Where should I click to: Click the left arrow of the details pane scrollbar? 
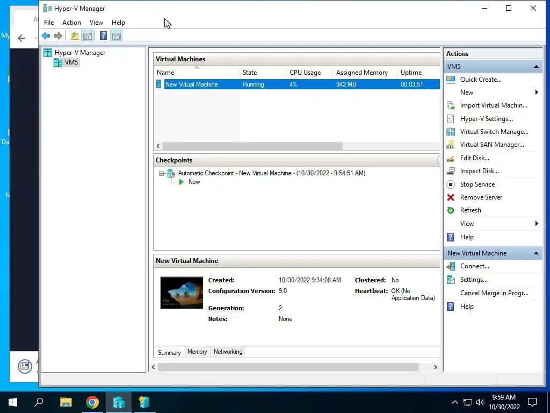153,367
